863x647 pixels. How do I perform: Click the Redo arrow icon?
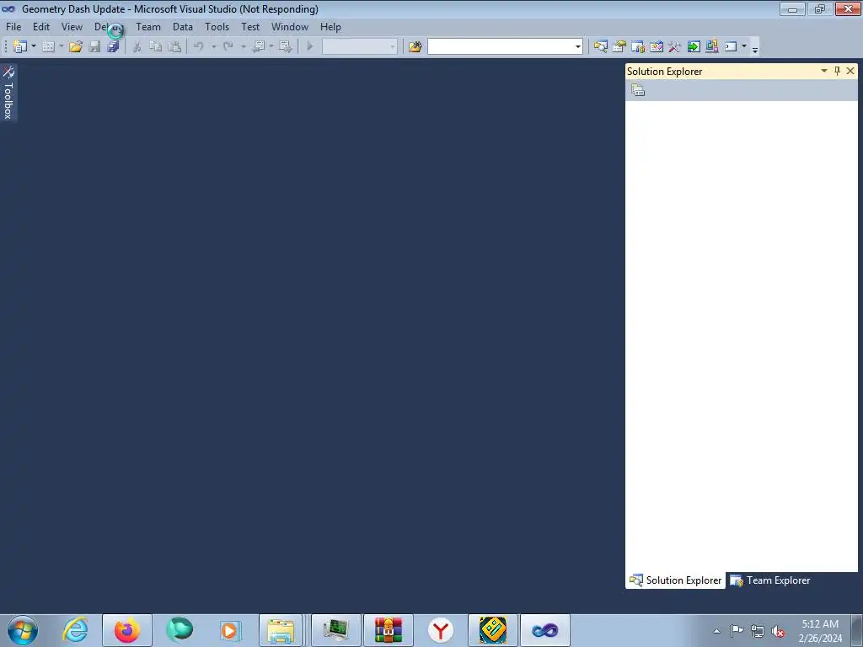(228, 47)
